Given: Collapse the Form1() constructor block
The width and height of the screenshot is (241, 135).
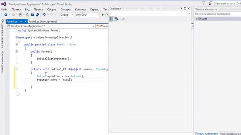Looking at the screenshot, I should [17, 51].
